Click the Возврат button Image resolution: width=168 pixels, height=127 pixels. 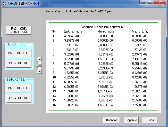[x=112, y=120]
